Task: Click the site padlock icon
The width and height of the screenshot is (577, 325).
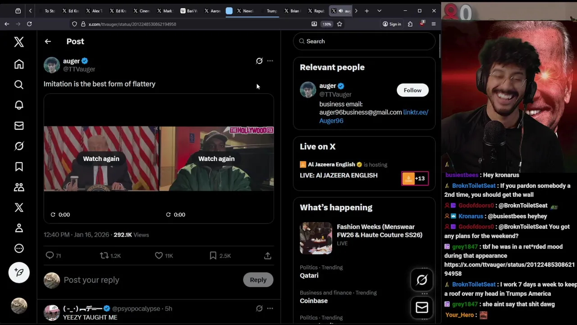Action: pos(83,24)
